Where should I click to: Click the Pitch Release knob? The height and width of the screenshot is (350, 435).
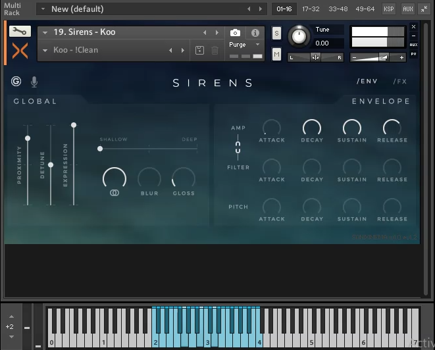pos(392,207)
